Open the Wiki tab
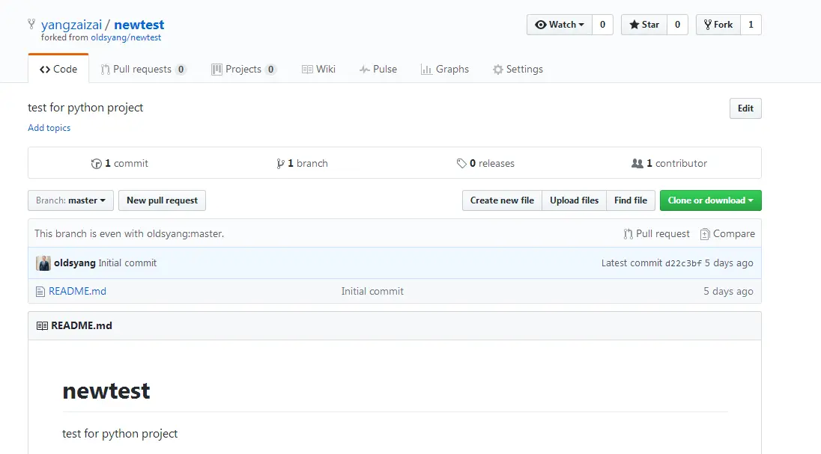 pyautogui.click(x=318, y=69)
